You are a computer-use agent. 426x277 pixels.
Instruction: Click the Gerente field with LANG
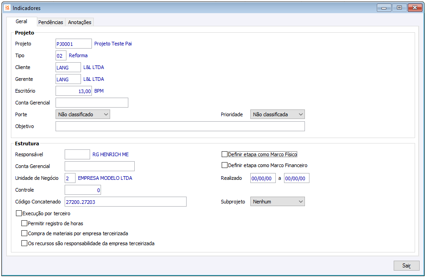[x=68, y=79]
